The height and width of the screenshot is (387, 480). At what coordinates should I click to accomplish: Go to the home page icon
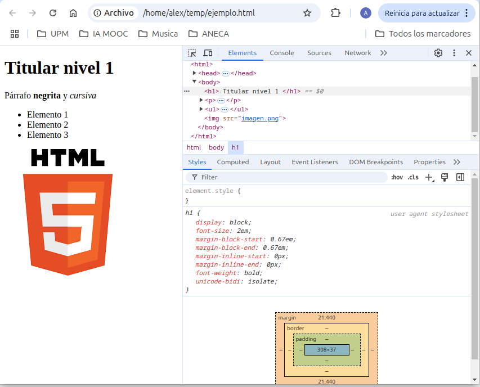73,13
